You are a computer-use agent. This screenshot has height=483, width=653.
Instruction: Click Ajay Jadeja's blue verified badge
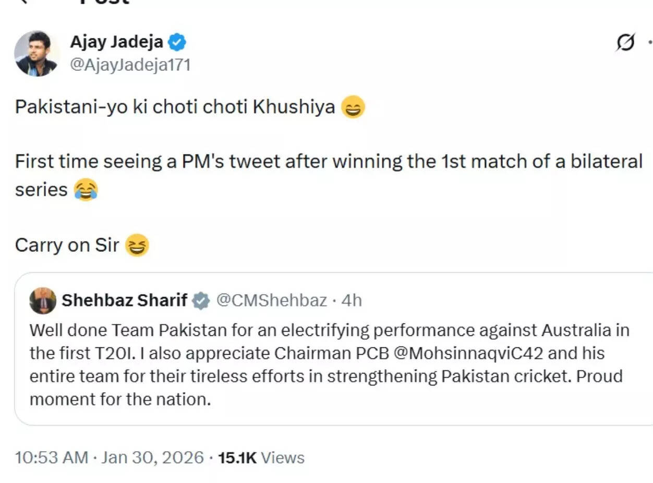click(x=177, y=43)
